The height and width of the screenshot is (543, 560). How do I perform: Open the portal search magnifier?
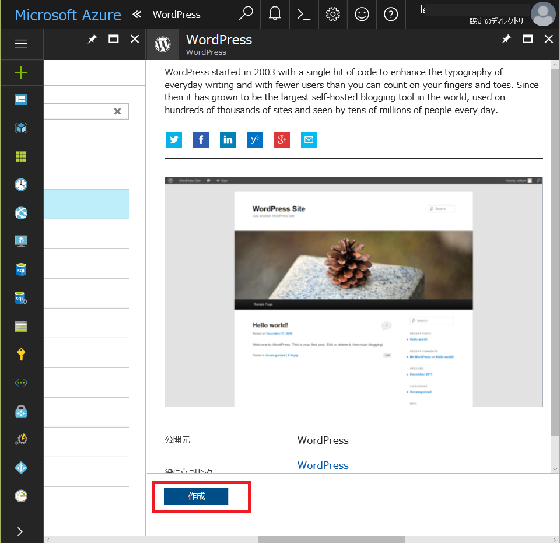(246, 14)
